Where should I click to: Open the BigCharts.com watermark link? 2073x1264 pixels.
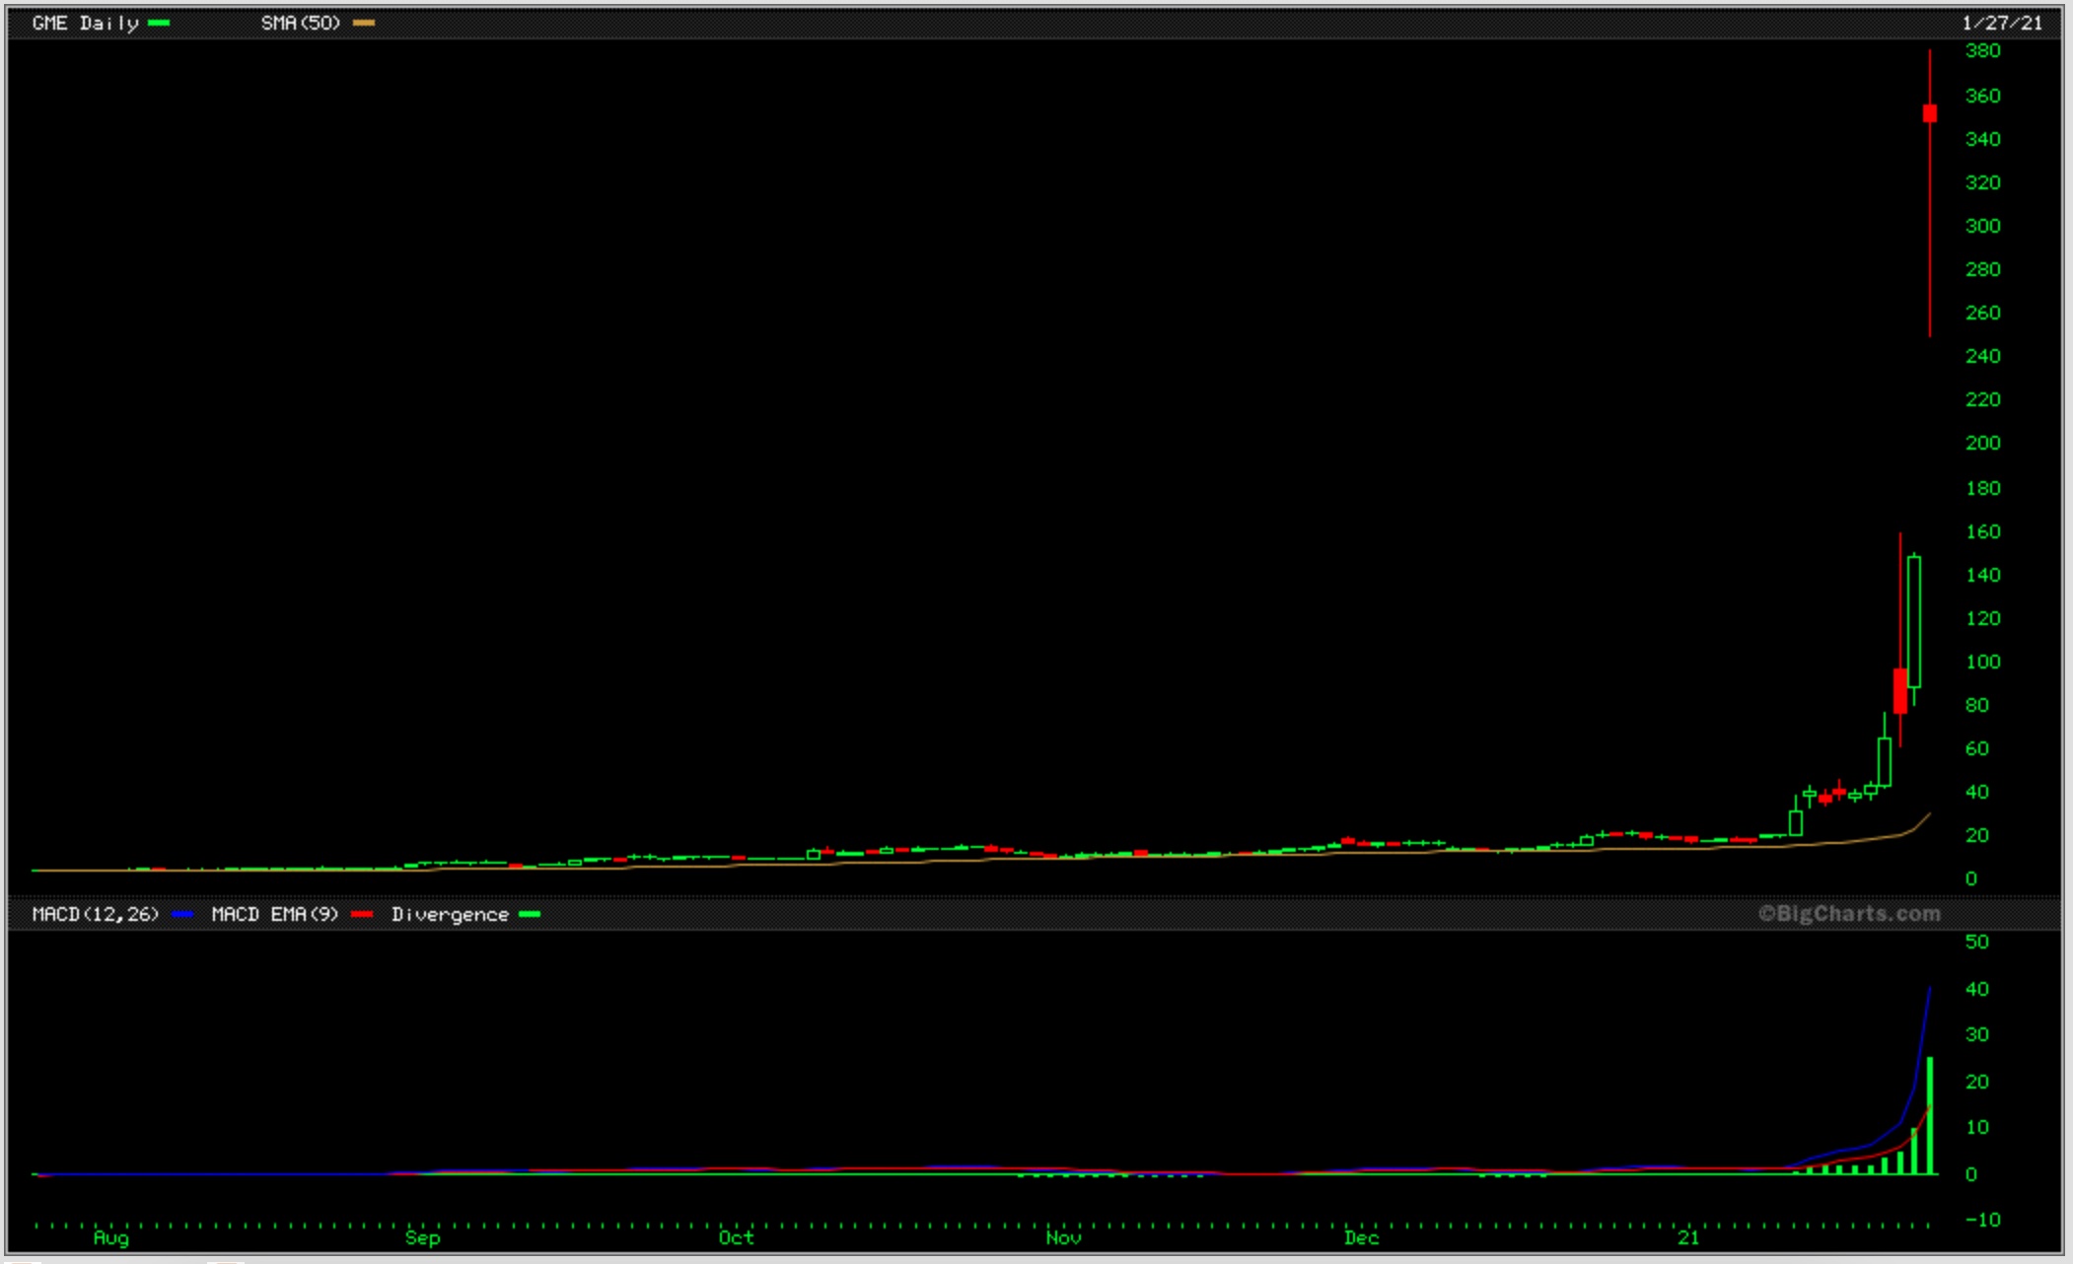pyautogui.click(x=1849, y=914)
